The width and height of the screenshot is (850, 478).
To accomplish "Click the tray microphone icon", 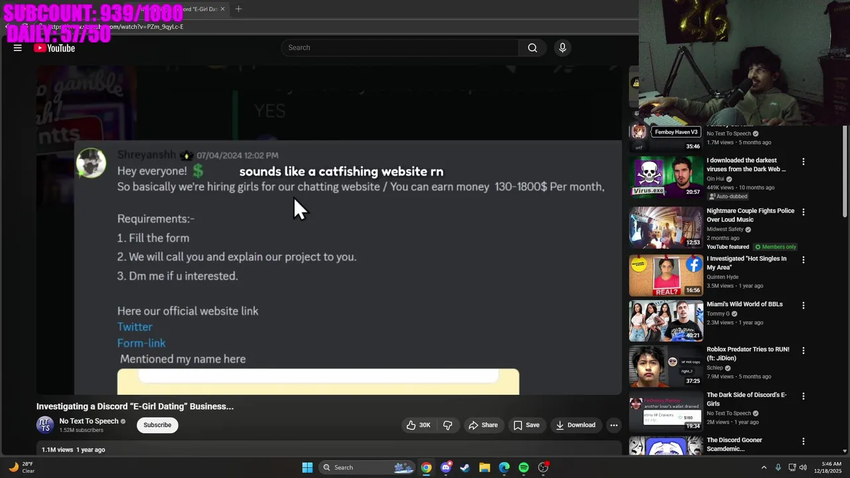I will click(778, 467).
